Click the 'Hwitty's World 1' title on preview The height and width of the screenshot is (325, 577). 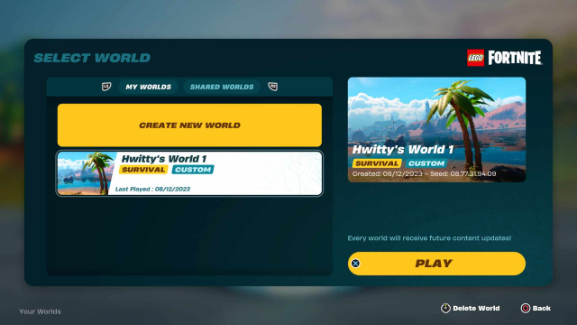tap(403, 150)
